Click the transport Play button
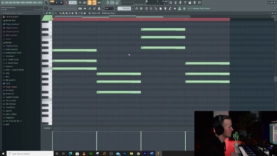The width and height of the screenshot is (277, 156). (x=57, y=3)
